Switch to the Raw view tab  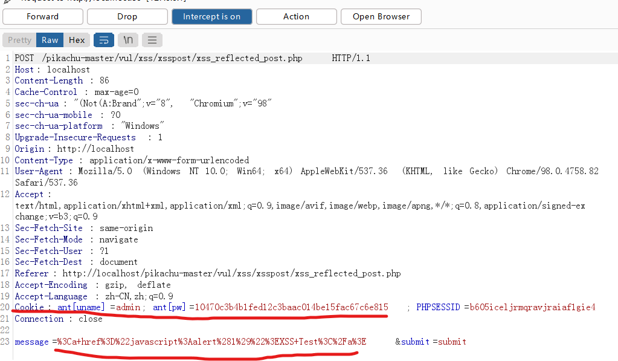click(x=50, y=41)
